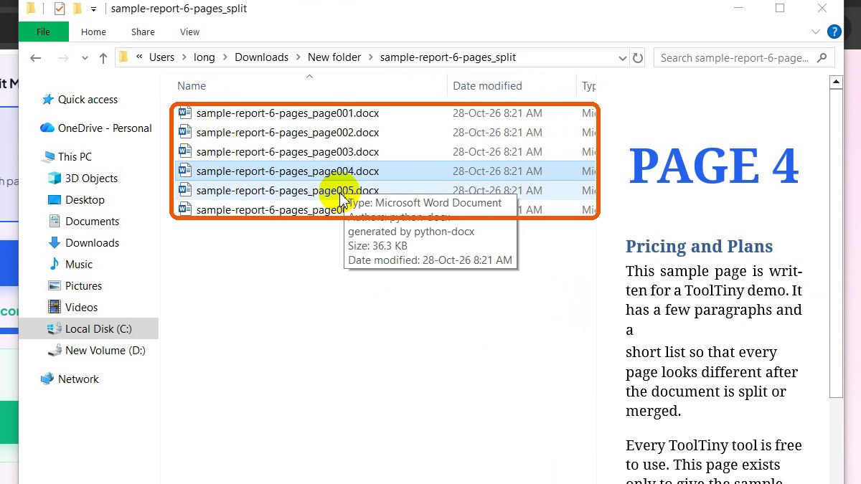Click the long breadcrumb in address bar

coord(204,57)
